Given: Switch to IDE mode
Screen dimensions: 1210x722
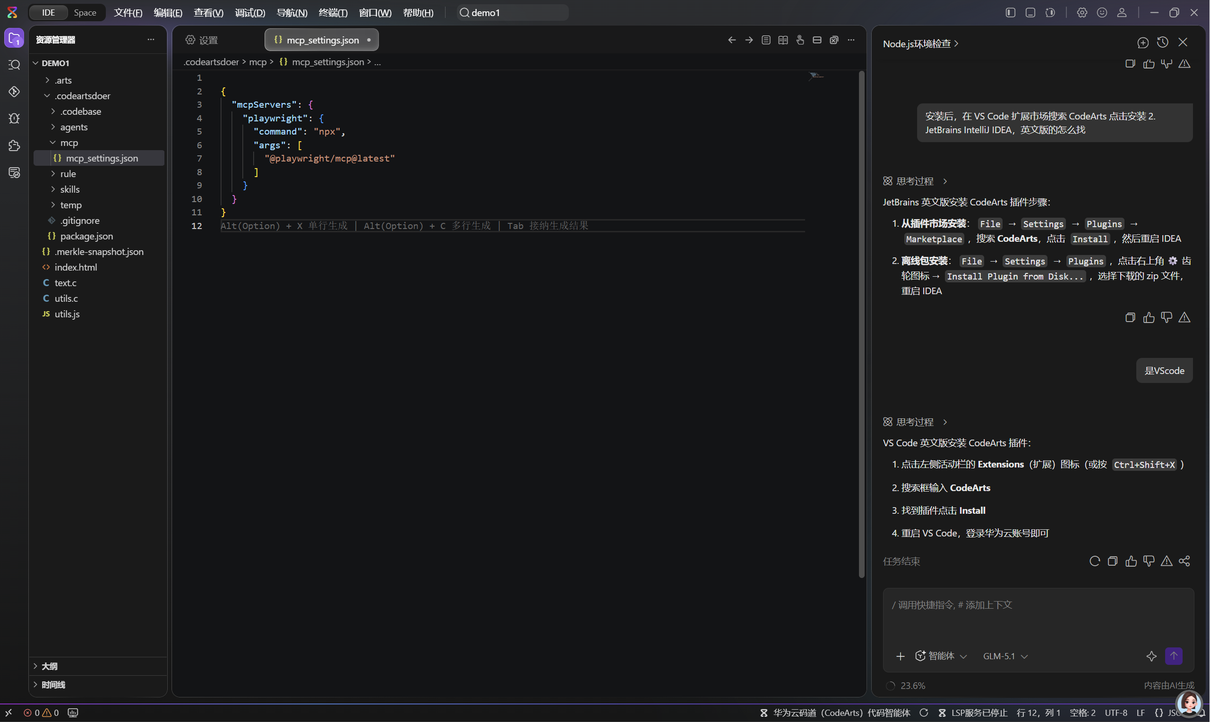Looking at the screenshot, I should pos(48,13).
